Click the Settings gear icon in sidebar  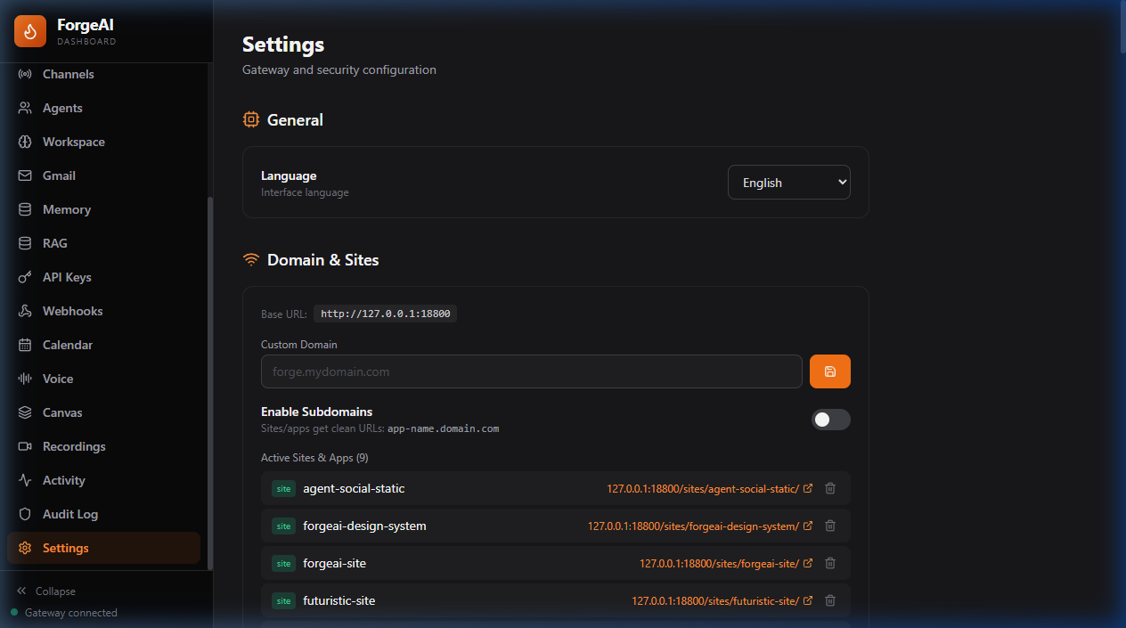click(x=25, y=548)
